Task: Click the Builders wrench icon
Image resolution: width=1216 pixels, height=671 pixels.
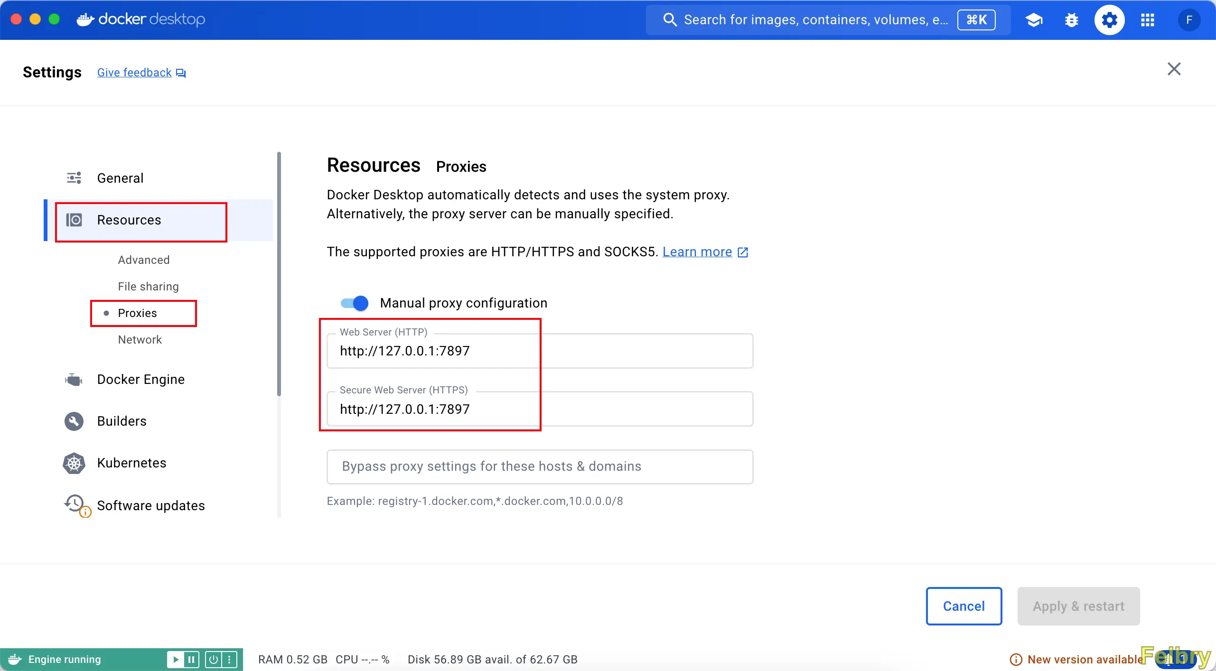Action: tap(74, 421)
